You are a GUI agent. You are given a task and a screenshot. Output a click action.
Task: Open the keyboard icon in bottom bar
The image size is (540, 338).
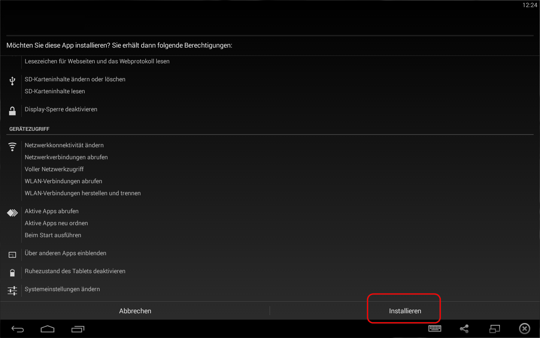coord(435,329)
